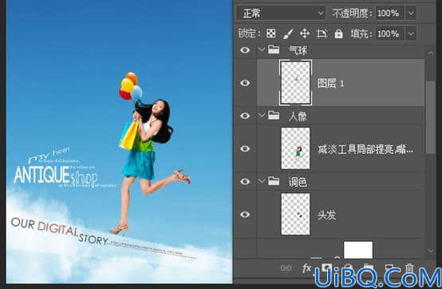Collapse the 人像 group chevron

pos(262,116)
